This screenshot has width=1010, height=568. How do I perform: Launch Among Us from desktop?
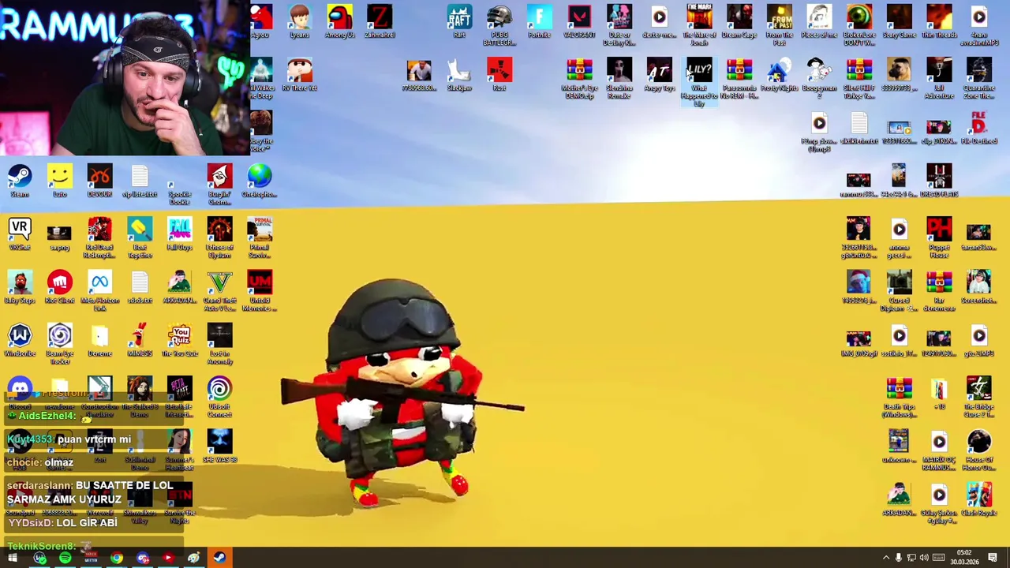coord(340,21)
